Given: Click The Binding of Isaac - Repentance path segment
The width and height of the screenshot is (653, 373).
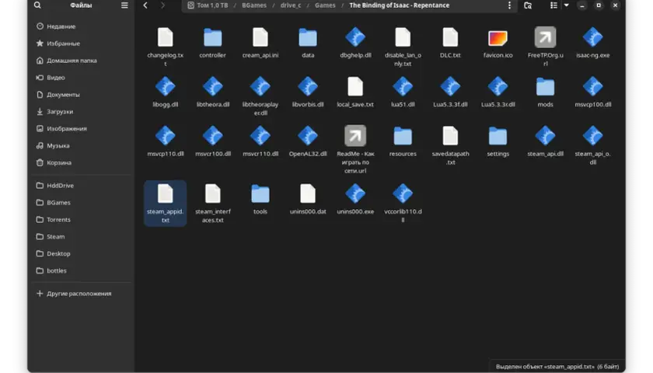Looking at the screenshot, I should 399,5.
